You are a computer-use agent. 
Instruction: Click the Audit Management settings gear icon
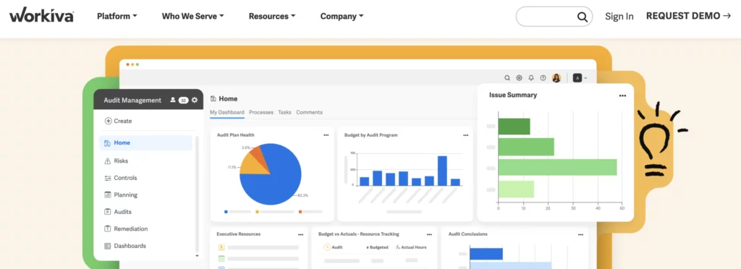(195, 100)
